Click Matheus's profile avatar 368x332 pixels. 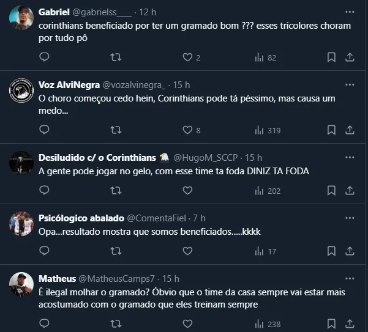point(21,284)
